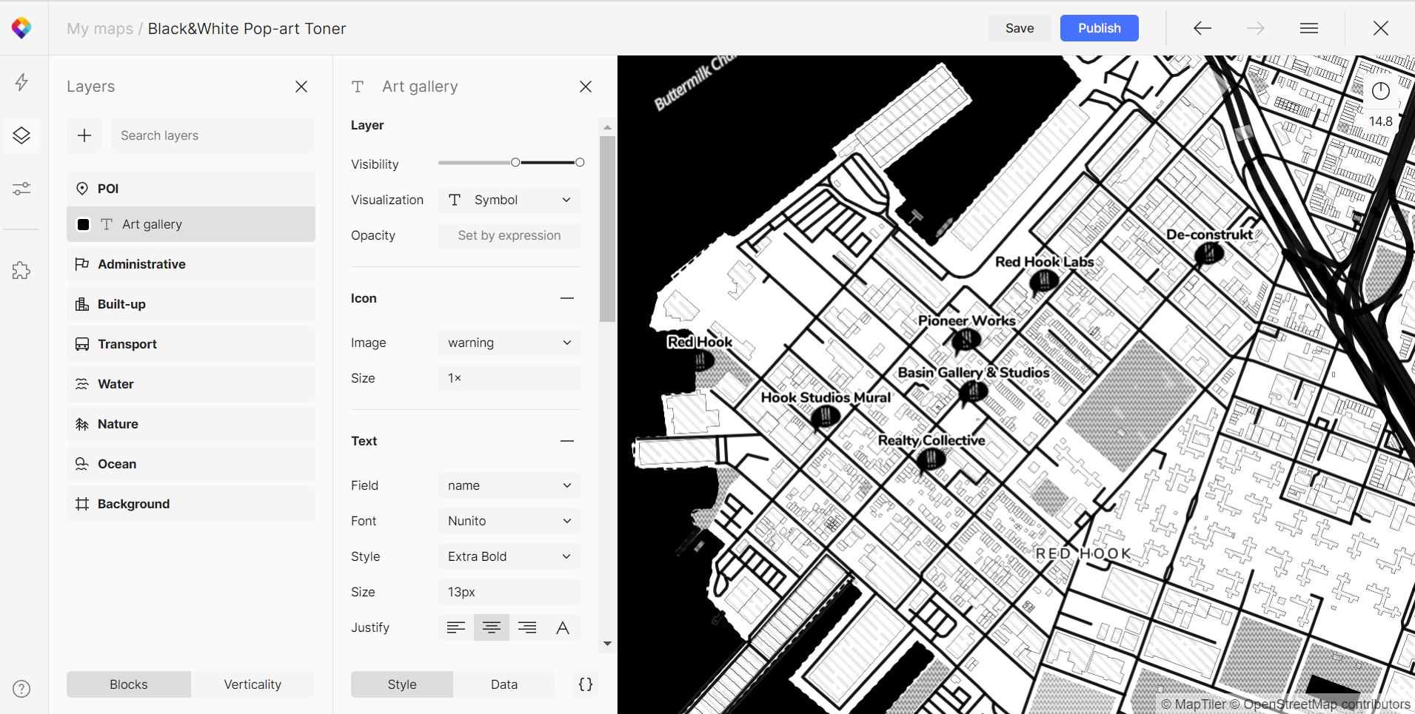Choose auto justify letter A option
Image resolution: width=1415 pixels, height=714 pixels.
(563, 627)
